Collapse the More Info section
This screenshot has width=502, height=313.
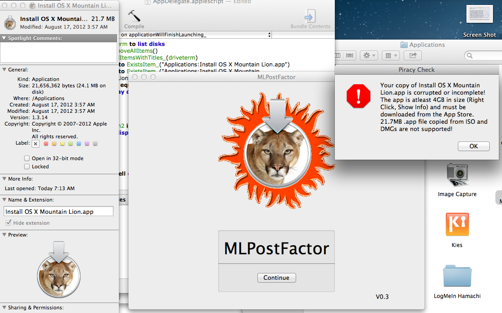[4, 179]
